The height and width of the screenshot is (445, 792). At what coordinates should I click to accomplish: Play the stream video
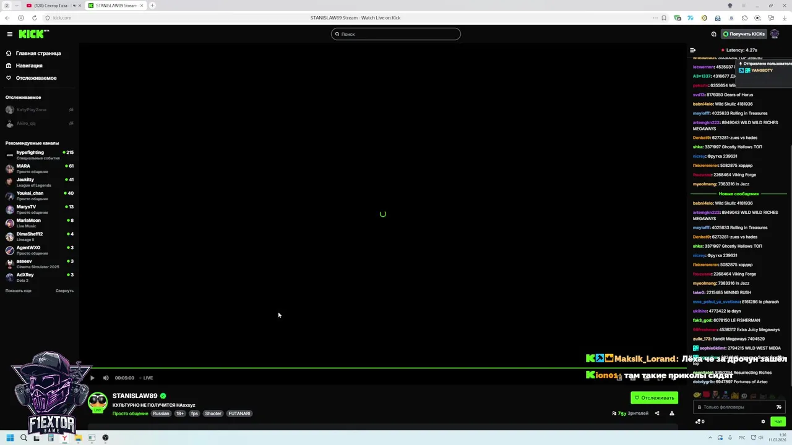92,378
